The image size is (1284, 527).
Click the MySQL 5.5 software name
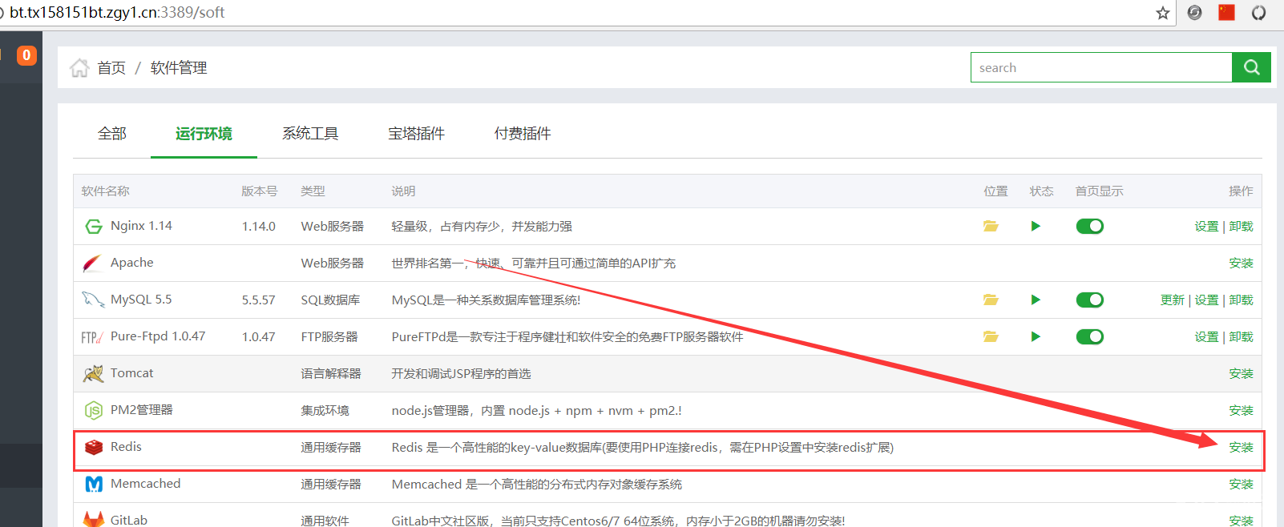(x=141, y=300)
